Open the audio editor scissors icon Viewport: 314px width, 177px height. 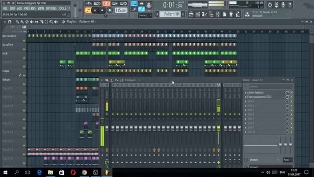click(276, 4)
